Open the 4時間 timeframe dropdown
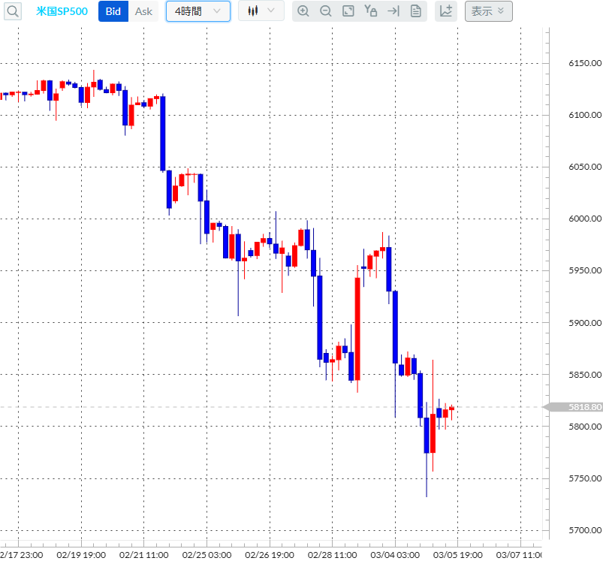Image resolution: width=603 pixels, height=561 pixels. point(198,11)
